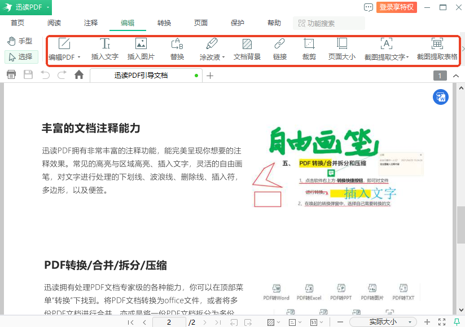Image resolution: width=465 pixels, height=327 pixels.
Task: Activate the 选择 selection tool
Action: 21,57
